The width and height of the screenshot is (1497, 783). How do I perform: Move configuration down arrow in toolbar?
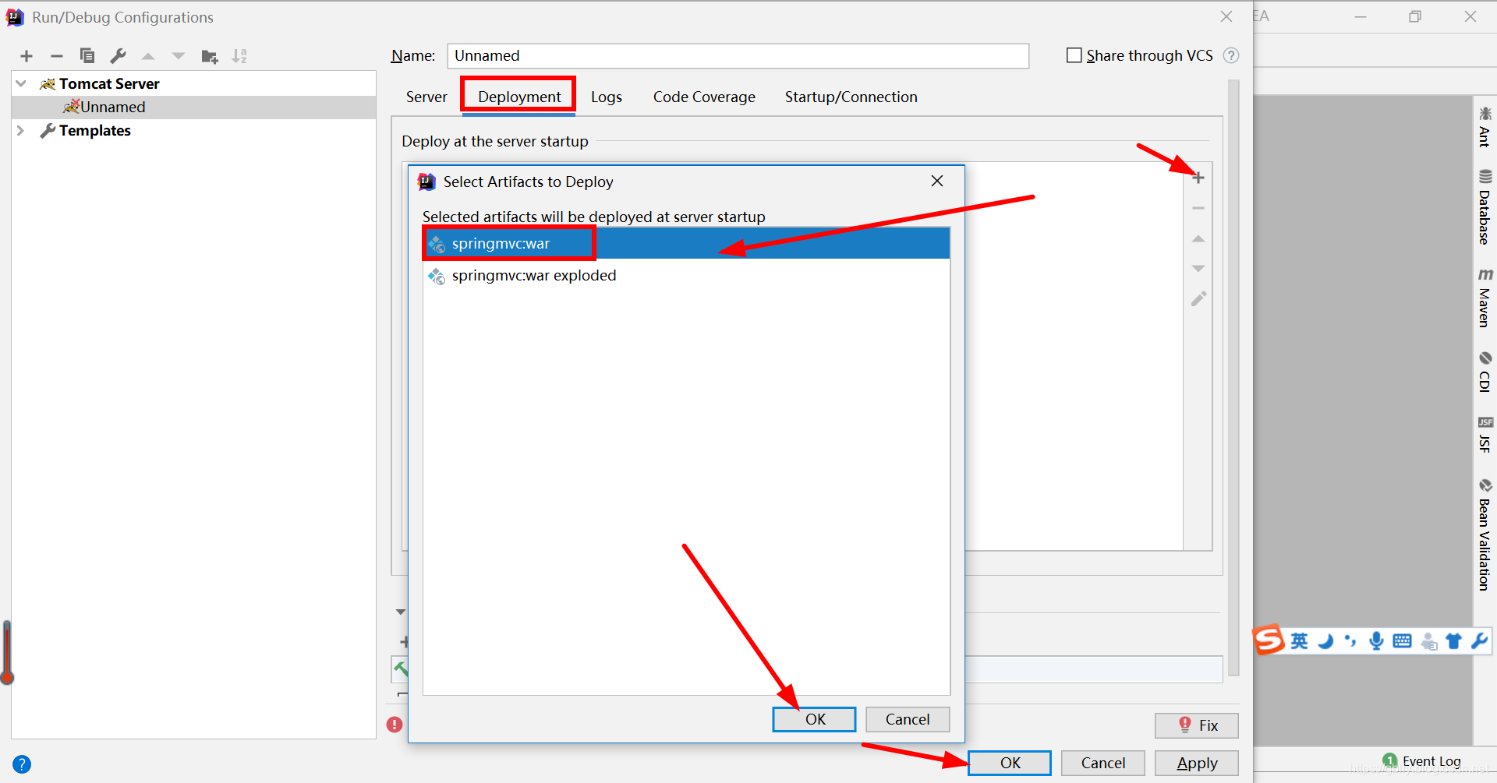pos(179,56)
